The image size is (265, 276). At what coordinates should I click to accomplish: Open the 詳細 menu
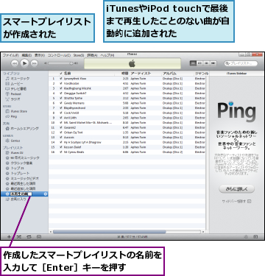[x=92, y=55]
